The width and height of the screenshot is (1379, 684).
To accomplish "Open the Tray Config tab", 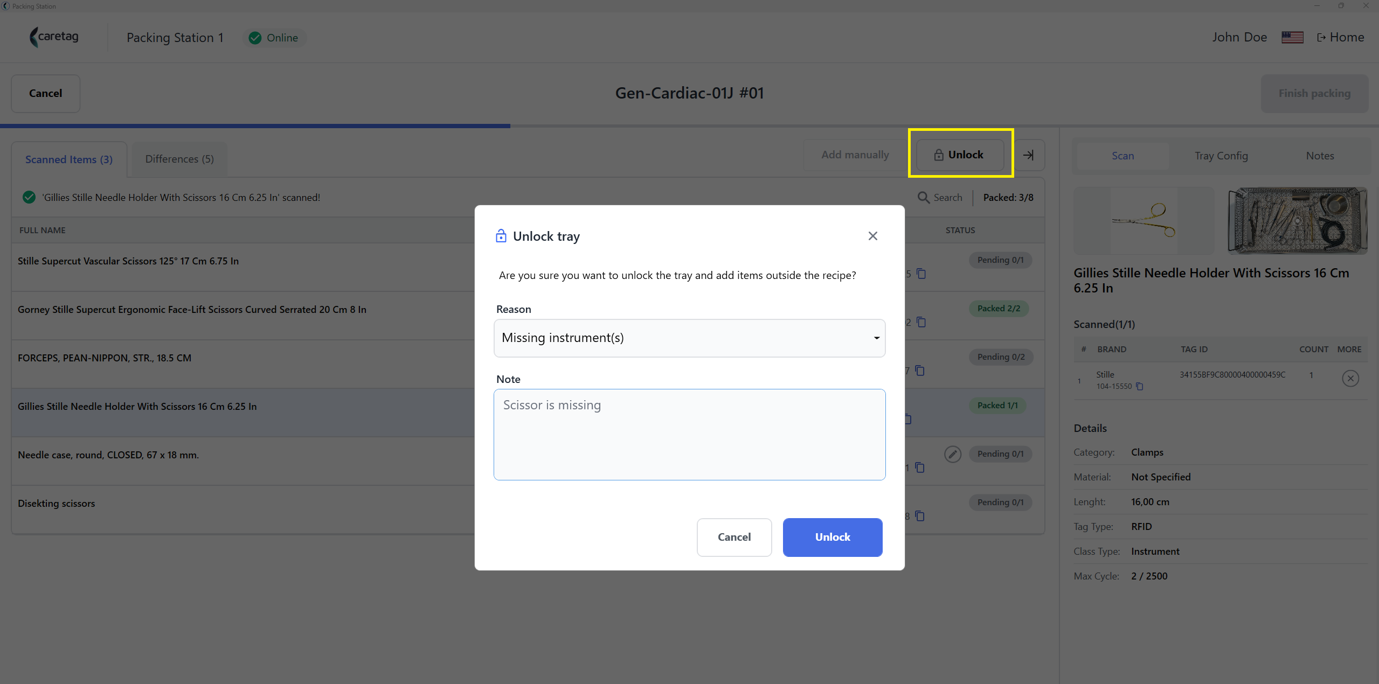I will tap(1221, 156).
